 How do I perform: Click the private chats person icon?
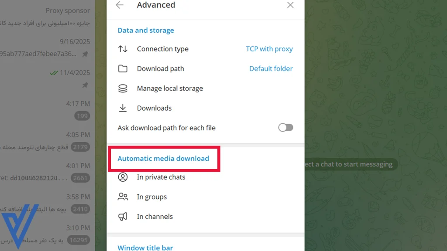[x=123, y=177]
